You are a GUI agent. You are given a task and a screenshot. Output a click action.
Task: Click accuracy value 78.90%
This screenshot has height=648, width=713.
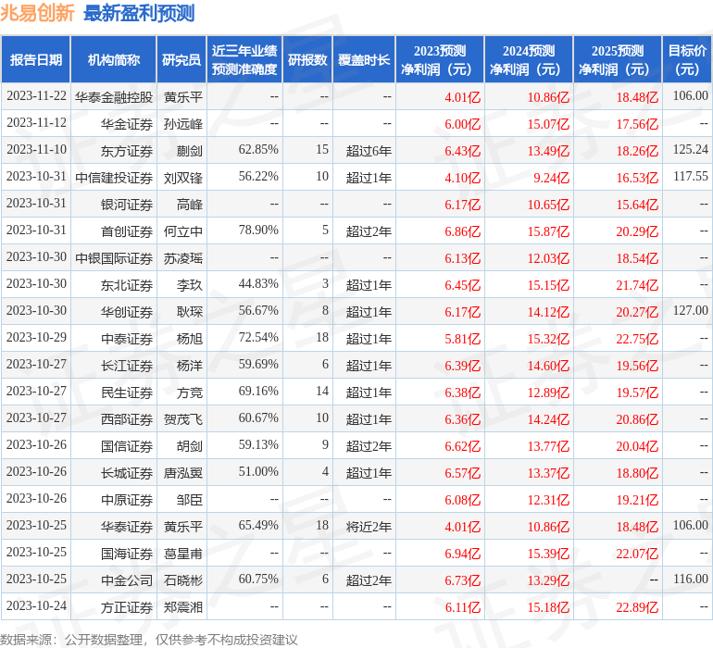click(258, 231)
